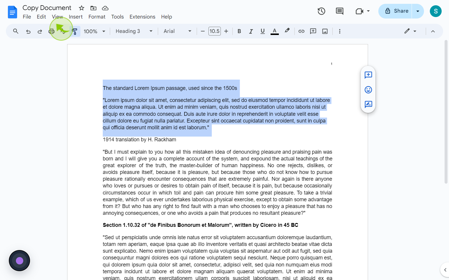Open the highlight color marker
The image size is (449, 280).
tap(287, 31)
